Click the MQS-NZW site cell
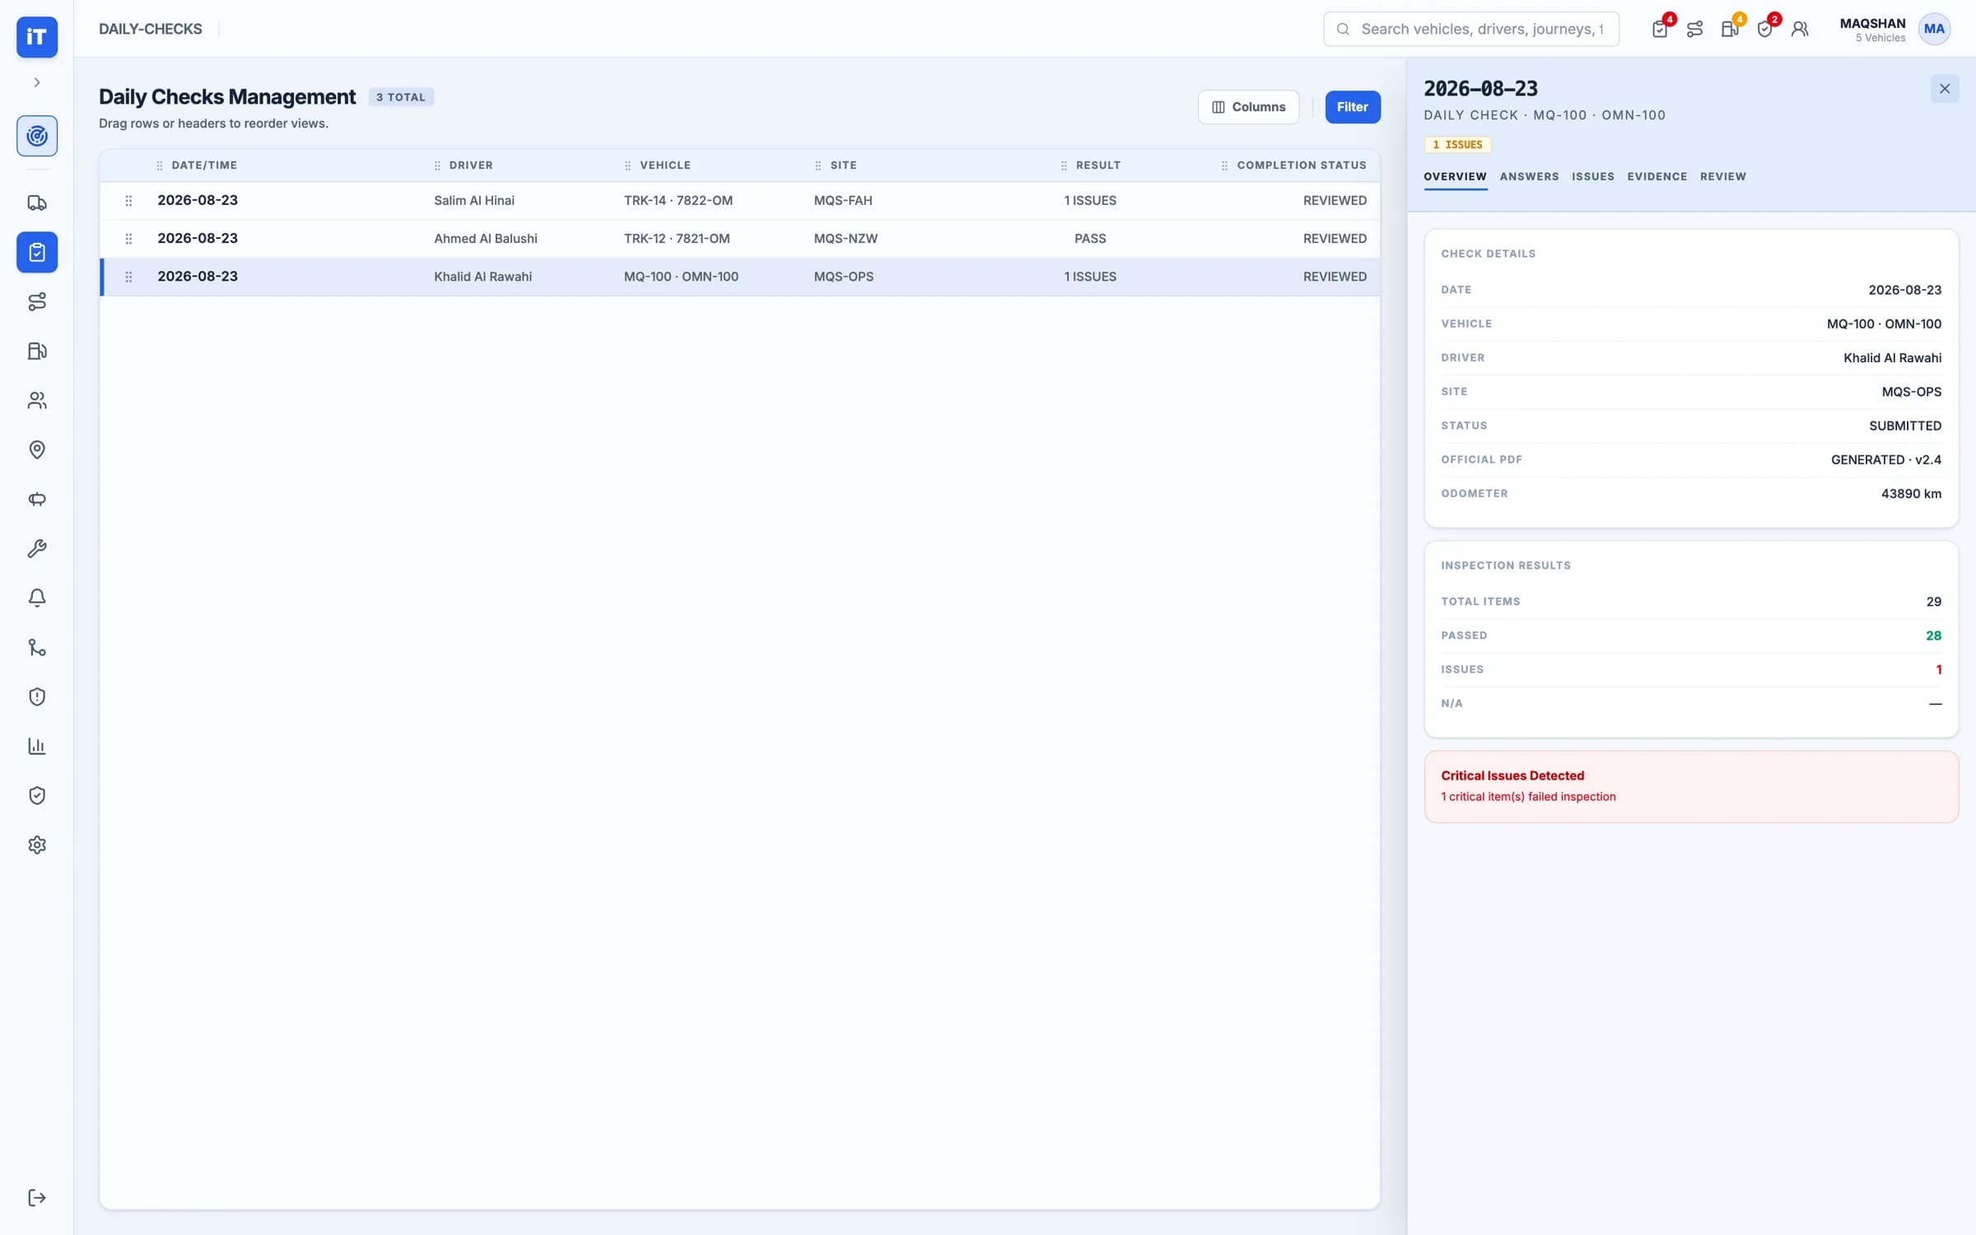Viewport: 1976px width, 1235px height. (x=846, y=239)
